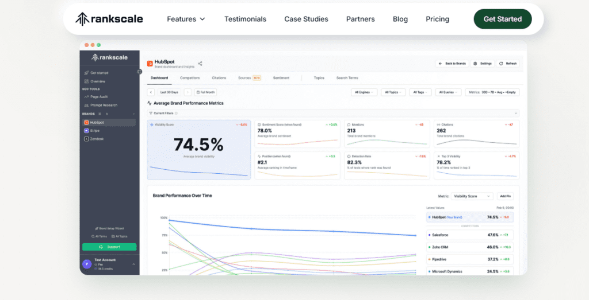Click the Current Filters funnel icon

pyautogui.click(x=151, y=113)
